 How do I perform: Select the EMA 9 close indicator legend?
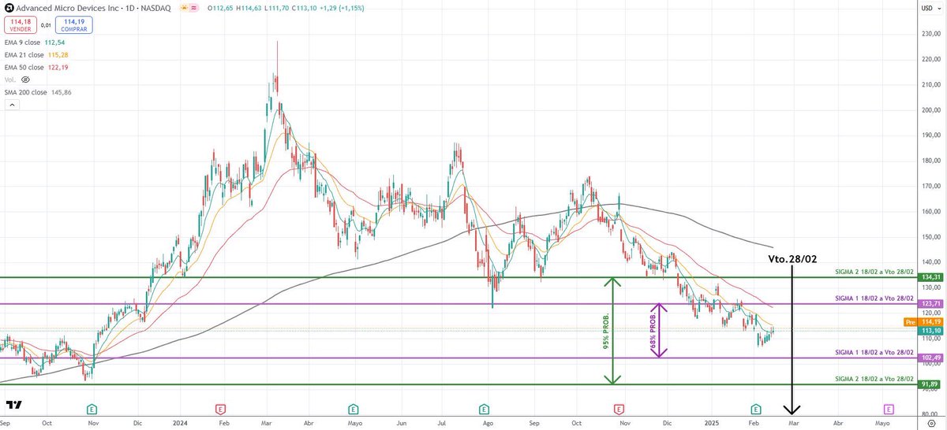click(x=36, y=43)
